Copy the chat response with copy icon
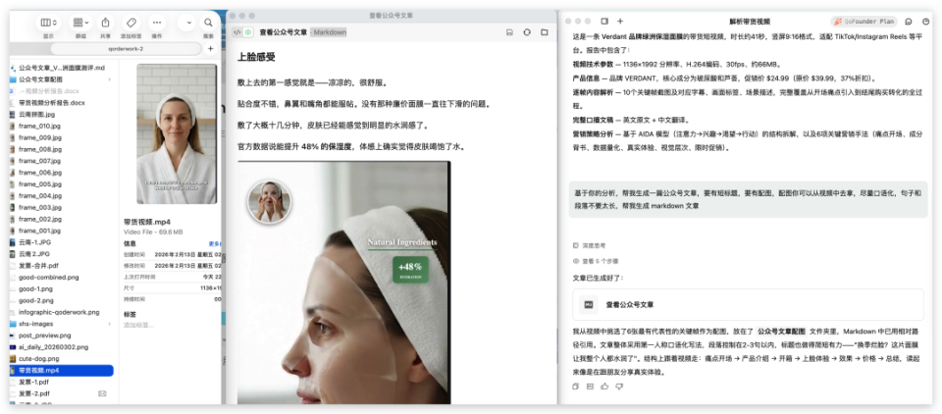This screenshot has width=942, height=414. pyautogui.click(x=576, y=387)
